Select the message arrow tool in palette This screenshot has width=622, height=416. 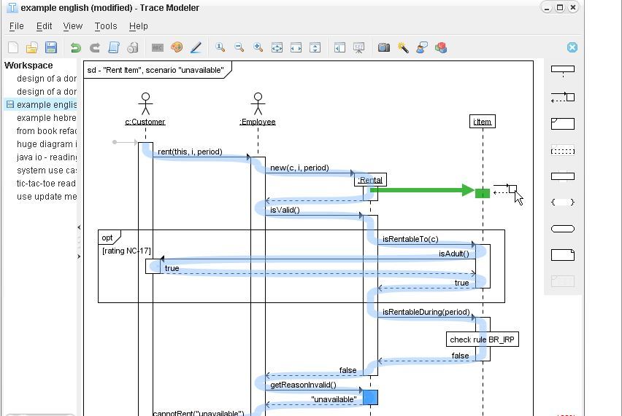click(x=562, y=97)
